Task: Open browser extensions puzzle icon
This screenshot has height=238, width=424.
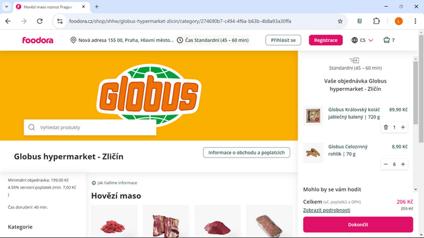Action: click(x=376, y=21)
